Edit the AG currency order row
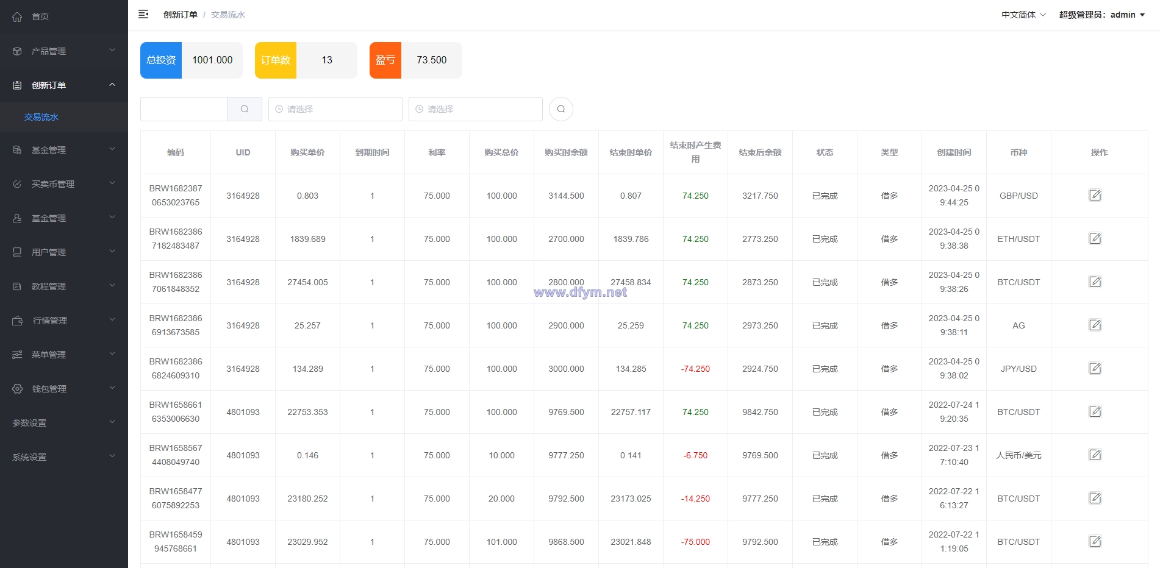This screenshot has width=1160, height=568. (x=1095, y=325)
